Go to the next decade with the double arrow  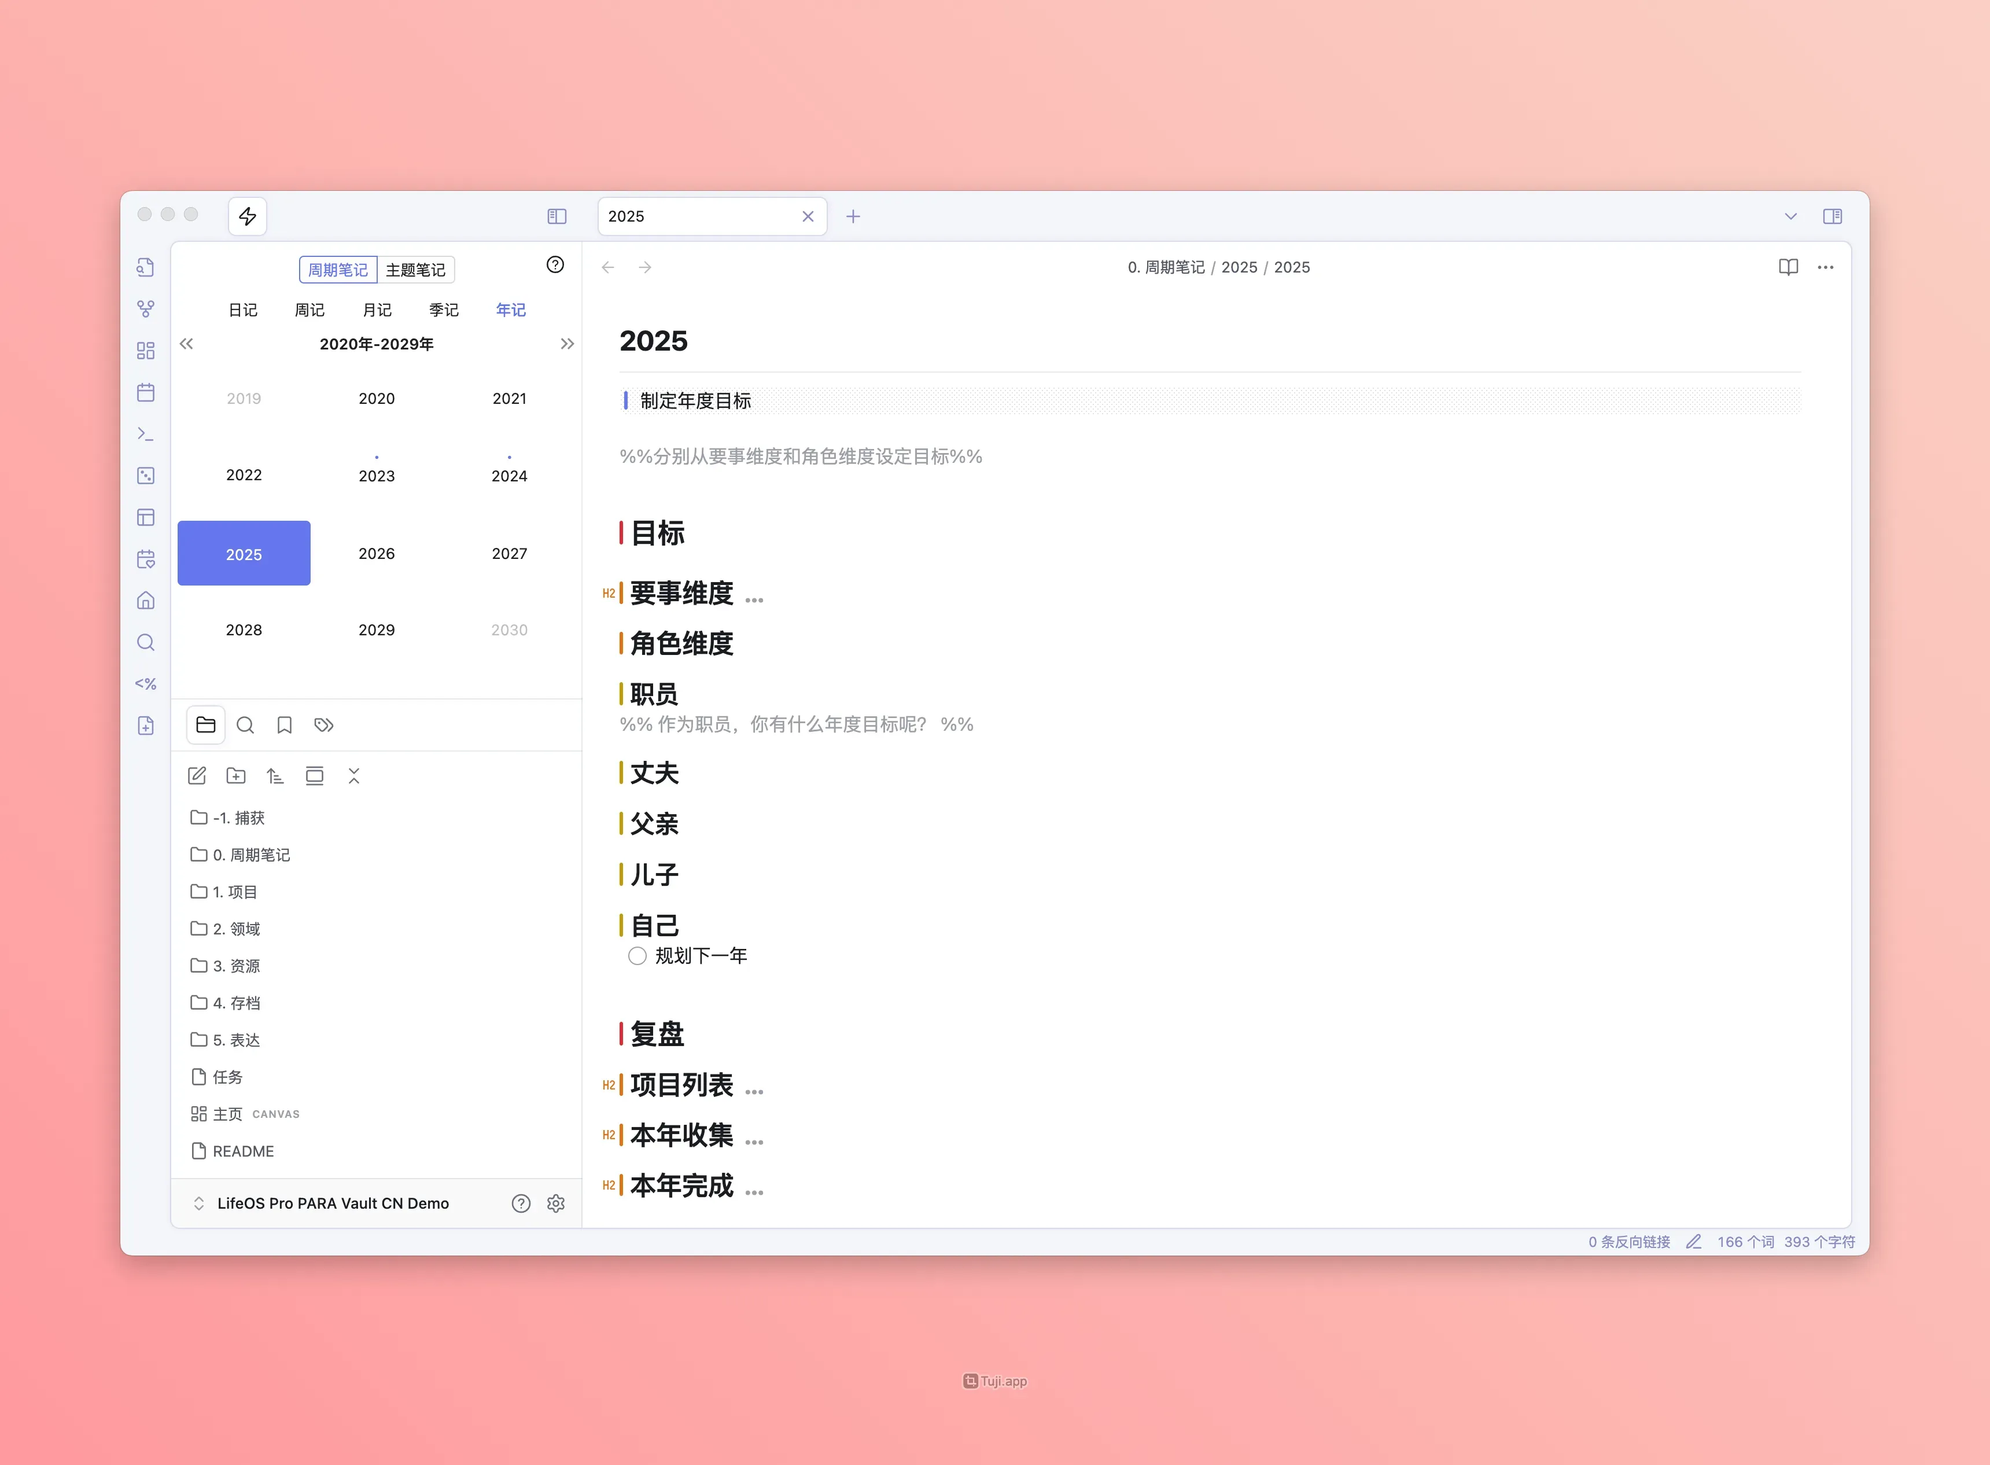[567, 344]
